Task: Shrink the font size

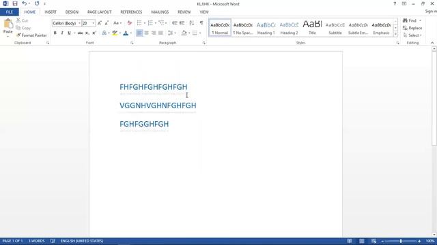Action: click(x=107, y=23)
